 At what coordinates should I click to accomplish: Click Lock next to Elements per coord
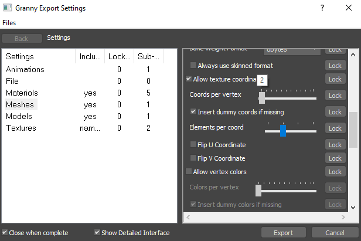pyautogui.click(x=335, y=128)
